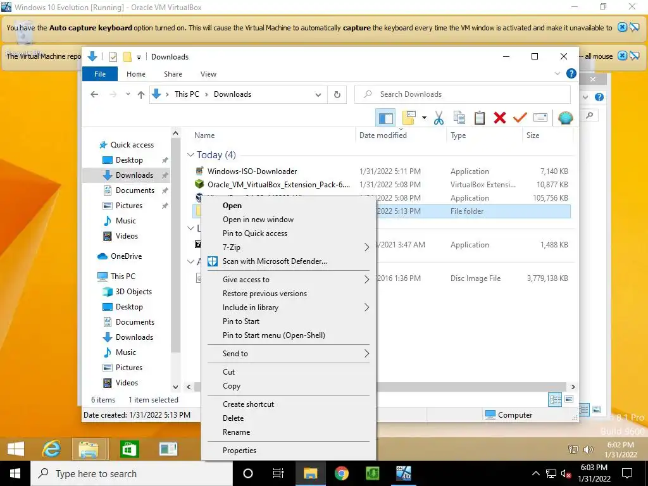The image size is (648, 486).
Task: Collapse the Today (4) group
Action: (190, 154)
